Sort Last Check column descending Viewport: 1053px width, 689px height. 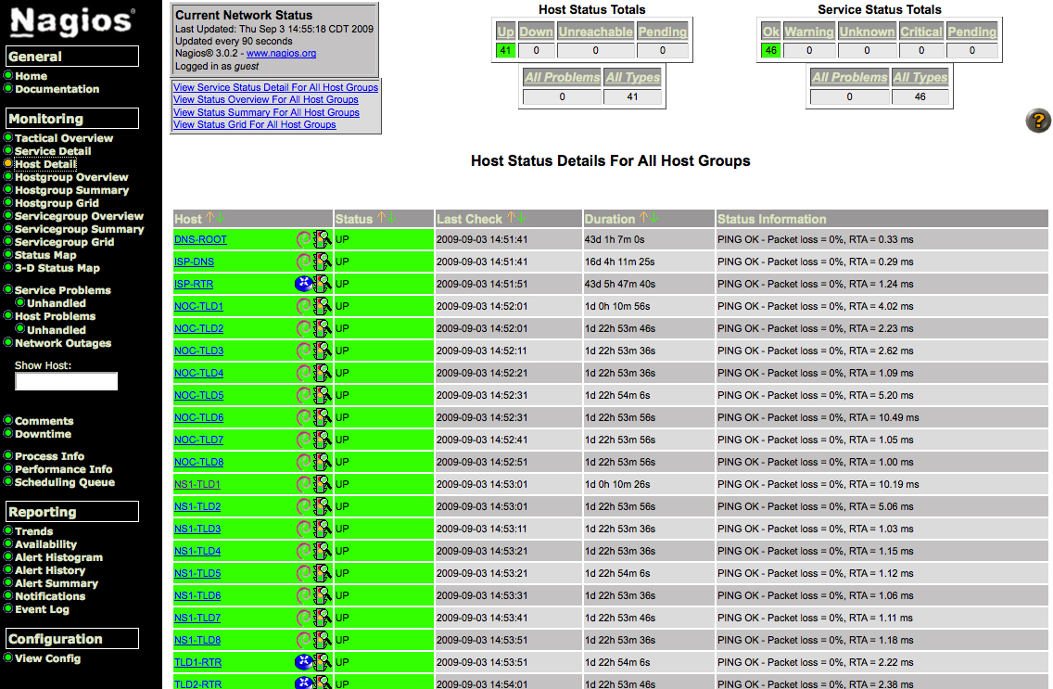click(523, 219)
